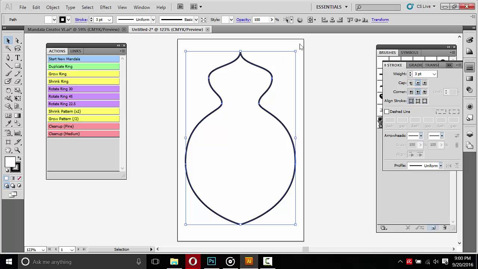Select the Selection tool (black arrow)
The image size is (478, 269).
[x=8, y=41]
